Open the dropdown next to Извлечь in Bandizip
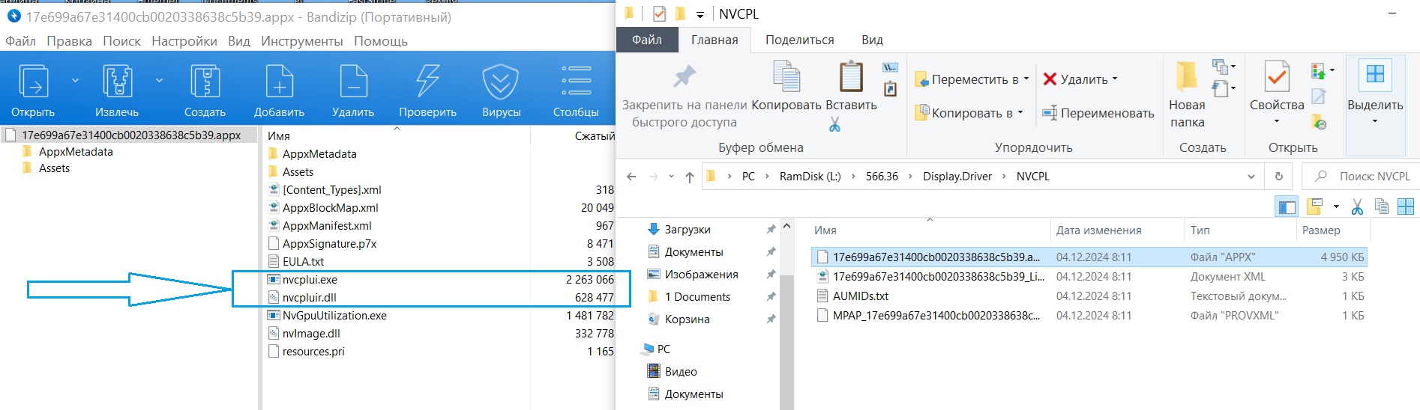The image size is (1420, 410). pyautogui.click(x=159, y=80)
